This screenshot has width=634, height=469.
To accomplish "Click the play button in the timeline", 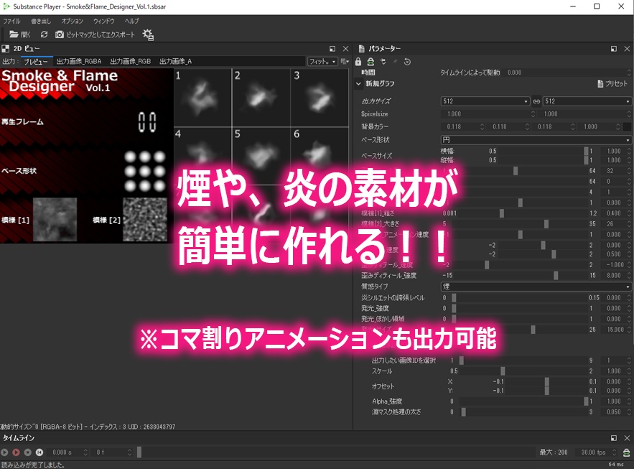I will pyautogui.click(x=4, y=452).
